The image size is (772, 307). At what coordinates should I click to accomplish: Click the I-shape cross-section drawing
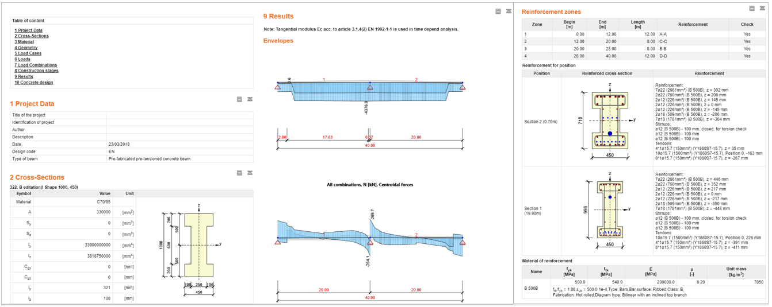pos(198,244)
